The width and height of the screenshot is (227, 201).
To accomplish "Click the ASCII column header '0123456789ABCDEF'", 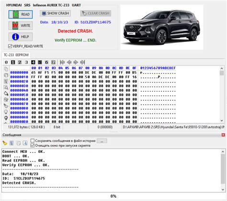I will click(x=158, y=68).
